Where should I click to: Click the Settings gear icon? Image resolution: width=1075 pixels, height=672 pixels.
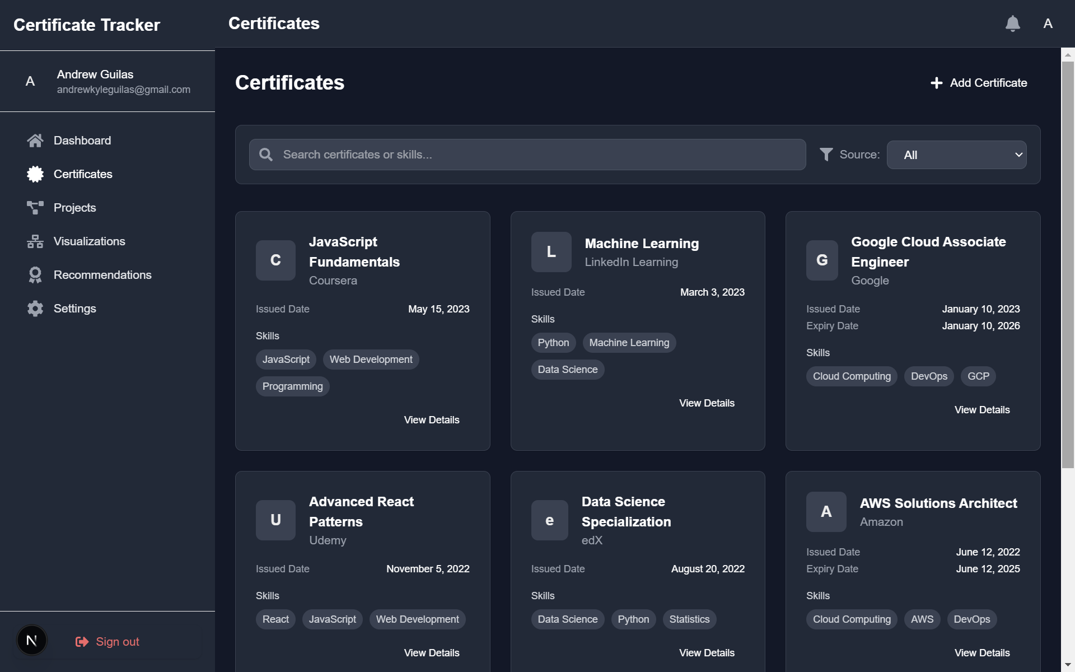[x=35, y=309]
